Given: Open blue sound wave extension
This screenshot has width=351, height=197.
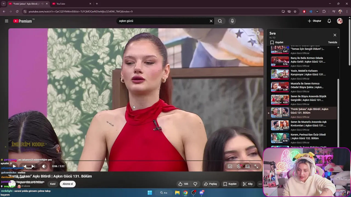Looking at the screenshot, I should pyautogui.click(x=311, y=11).
